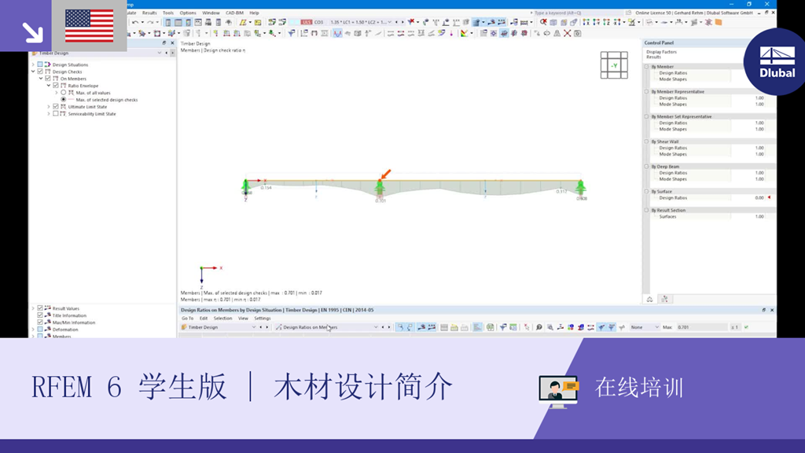The image size is (805, 453).
Task: Toggle the Title Information checkbox
Action: coord(40,315)
